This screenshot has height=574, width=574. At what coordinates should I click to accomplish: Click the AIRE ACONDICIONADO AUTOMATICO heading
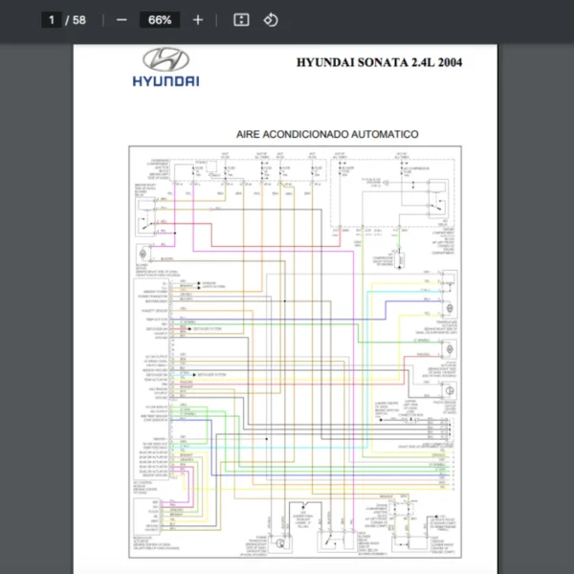tap(326, 135)
